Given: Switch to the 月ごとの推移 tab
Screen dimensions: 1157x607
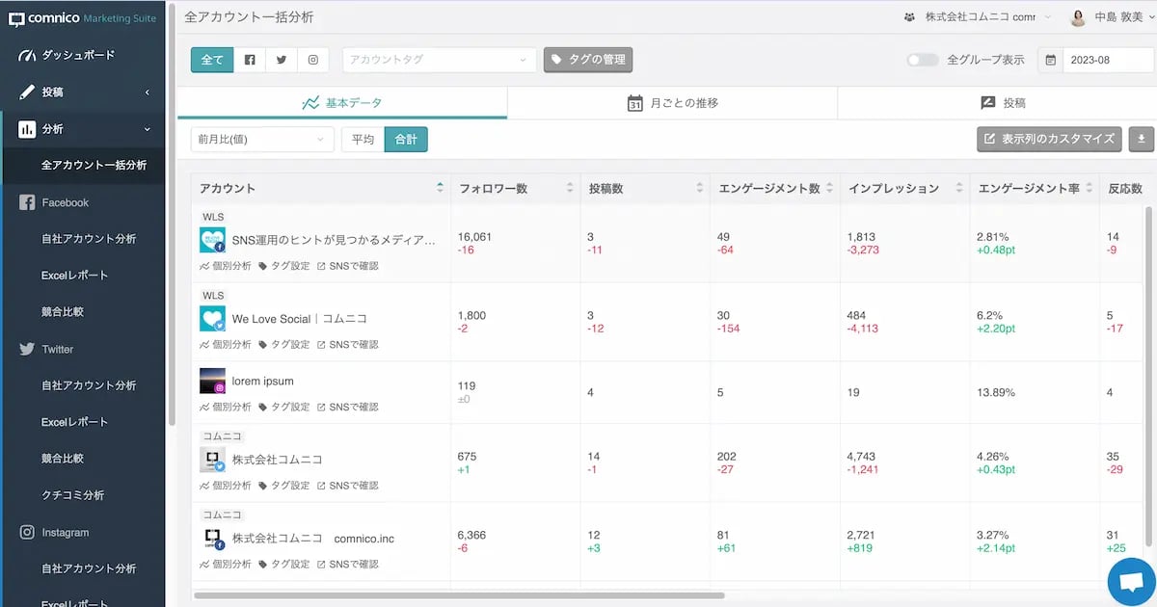Looking at the screenshot, I should coord(672,103).
